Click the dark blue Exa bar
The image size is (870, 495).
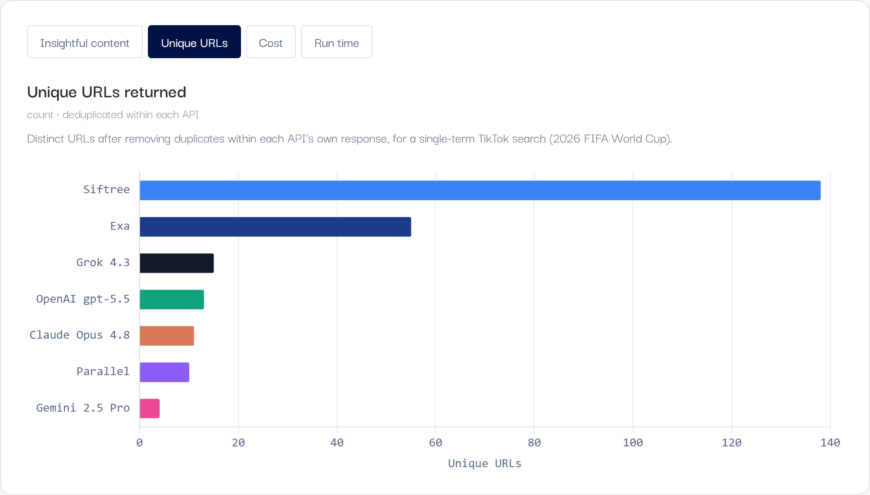[x=275, y=227]
